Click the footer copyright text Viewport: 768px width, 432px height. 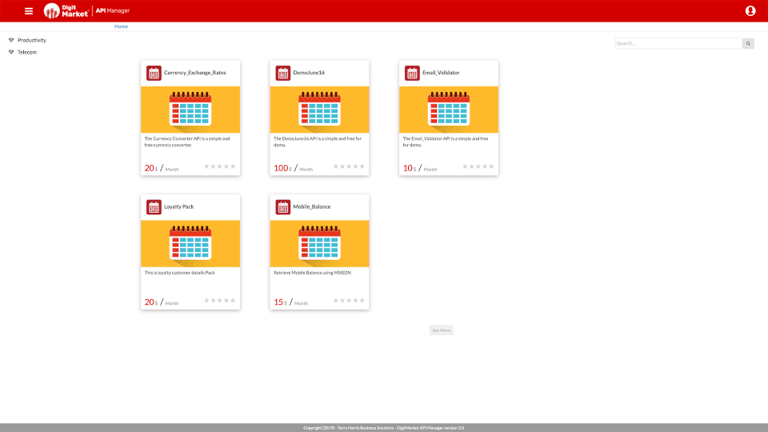[383, 428]
